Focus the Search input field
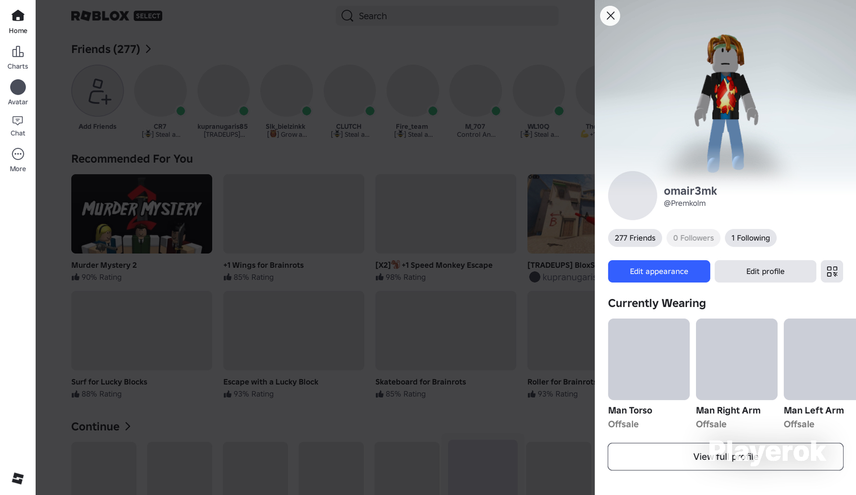 [447, 16]
